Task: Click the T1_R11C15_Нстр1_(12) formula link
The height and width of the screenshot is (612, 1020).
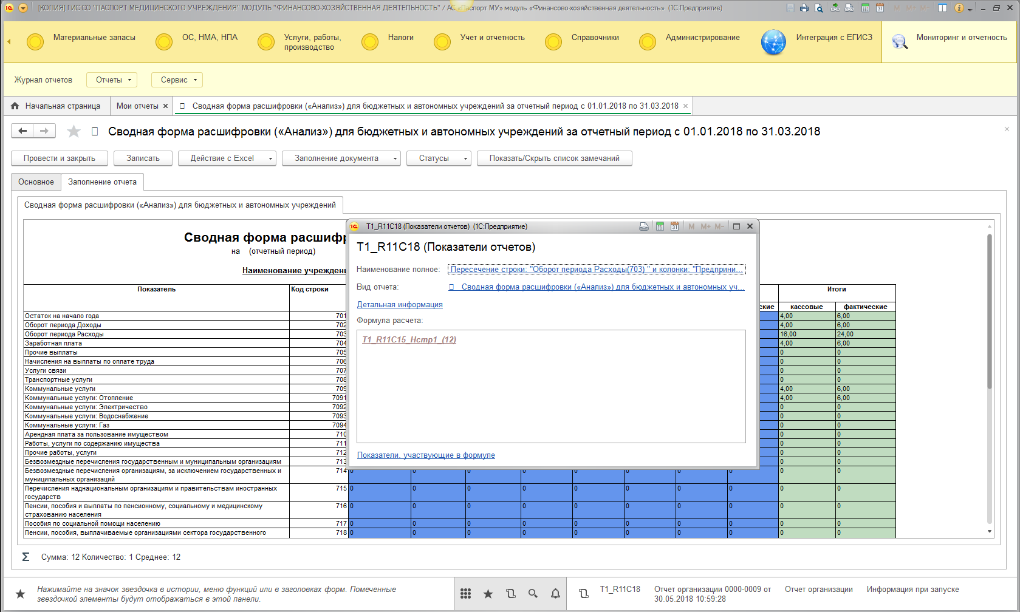Action: (409, 340)
